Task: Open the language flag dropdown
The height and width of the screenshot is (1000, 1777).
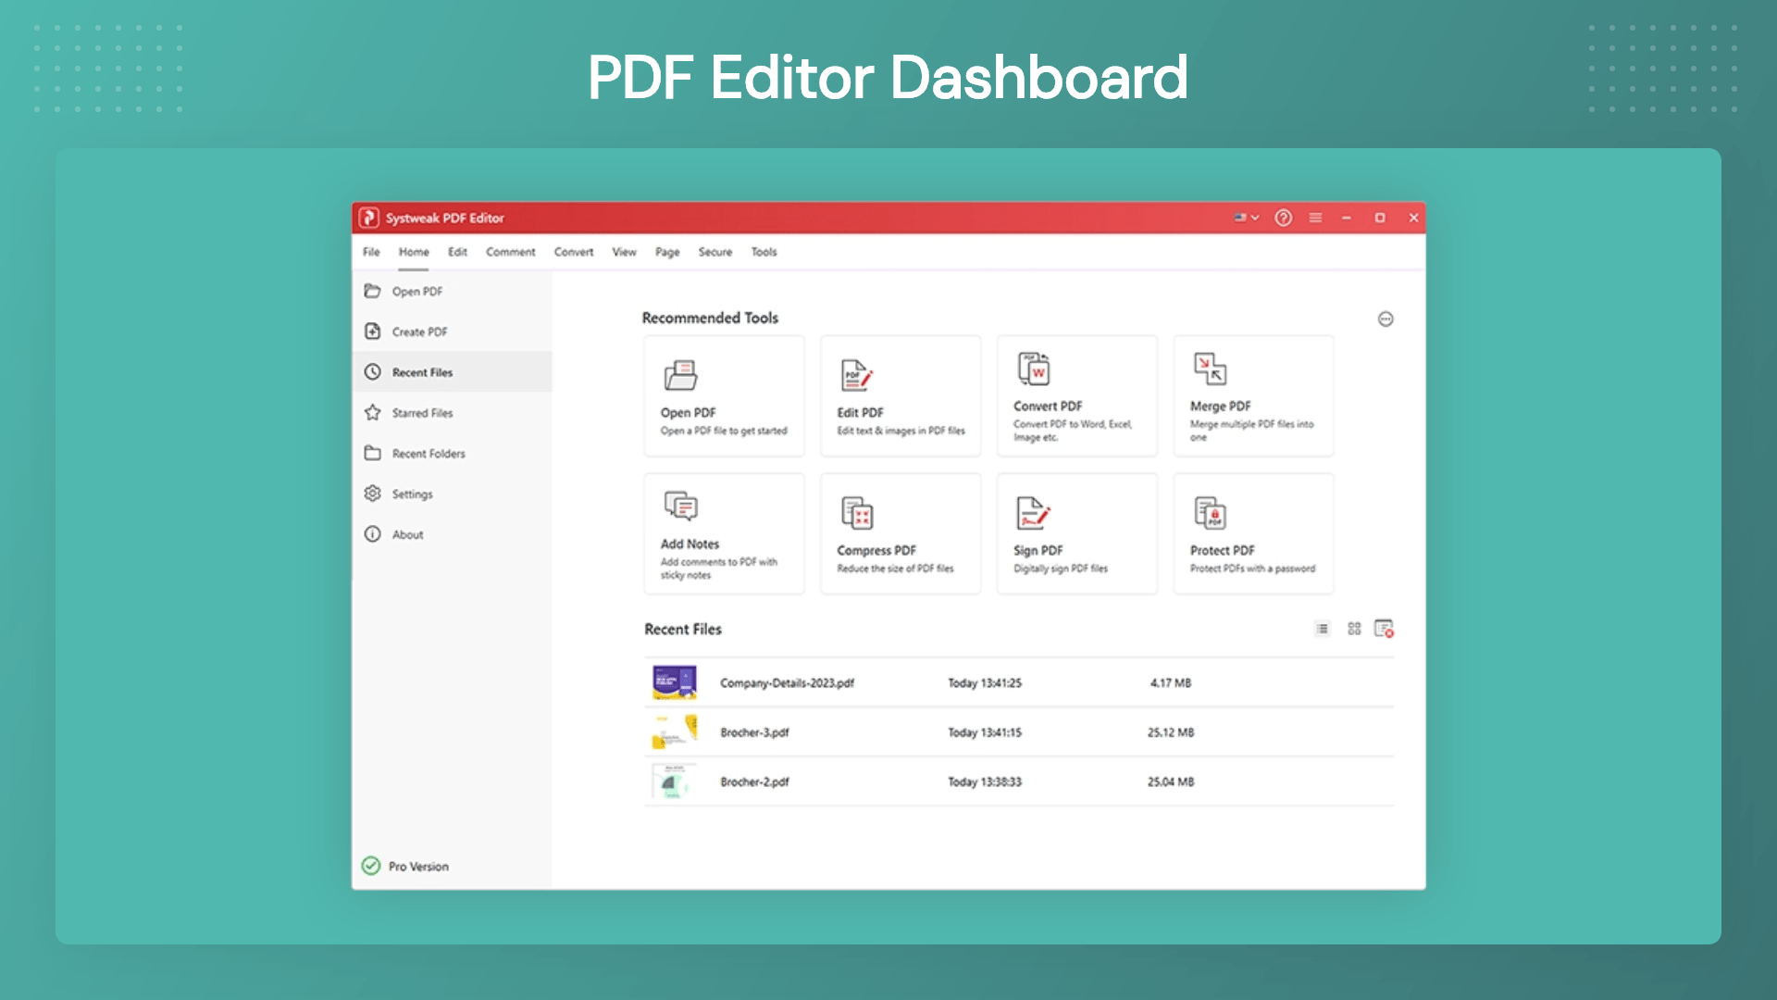Action: tap(1246, 218)
